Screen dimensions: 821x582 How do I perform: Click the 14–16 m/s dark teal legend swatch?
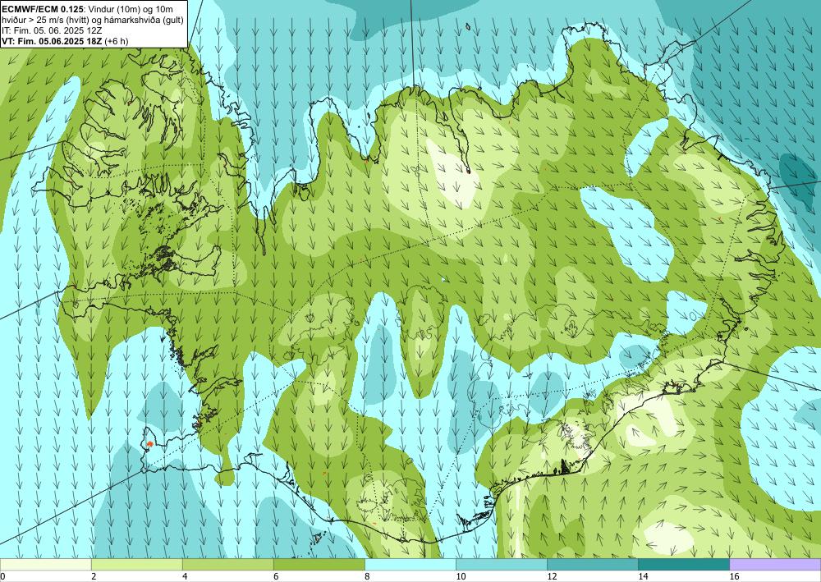[683, 564]
